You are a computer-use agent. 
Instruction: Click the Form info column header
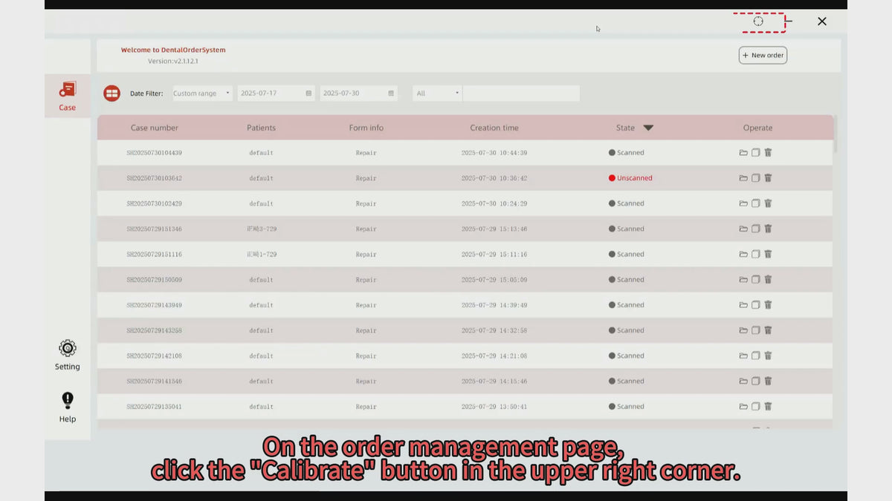[366, 128]
